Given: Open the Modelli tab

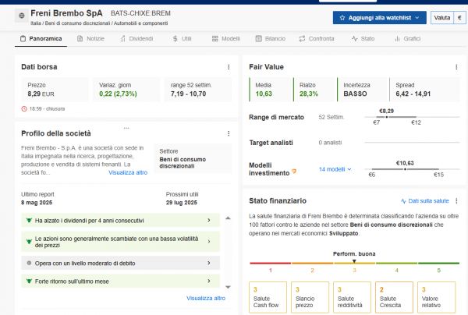Looking at the screenshot, I should coord(226,39).
